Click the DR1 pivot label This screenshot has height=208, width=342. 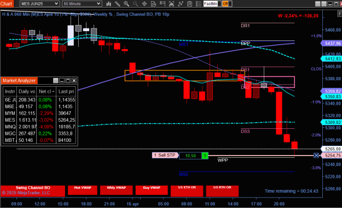[245, 26]
